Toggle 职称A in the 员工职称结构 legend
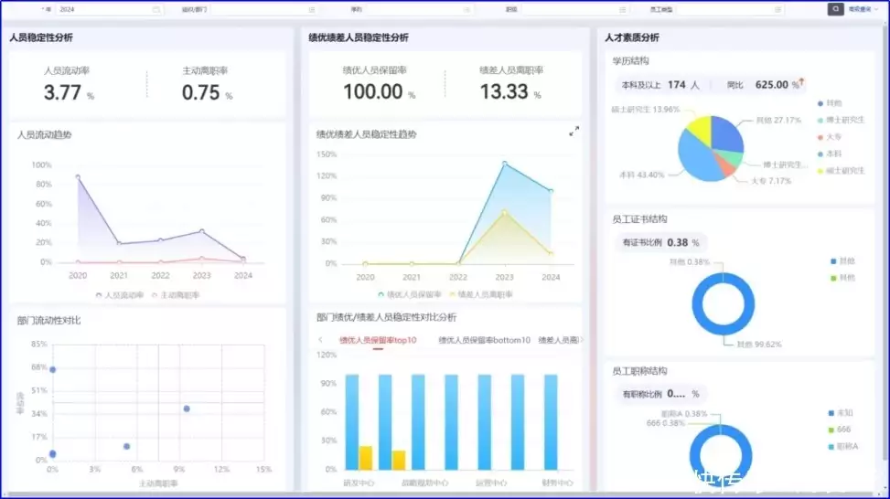 pyautogui.click(x=843, y=446)
